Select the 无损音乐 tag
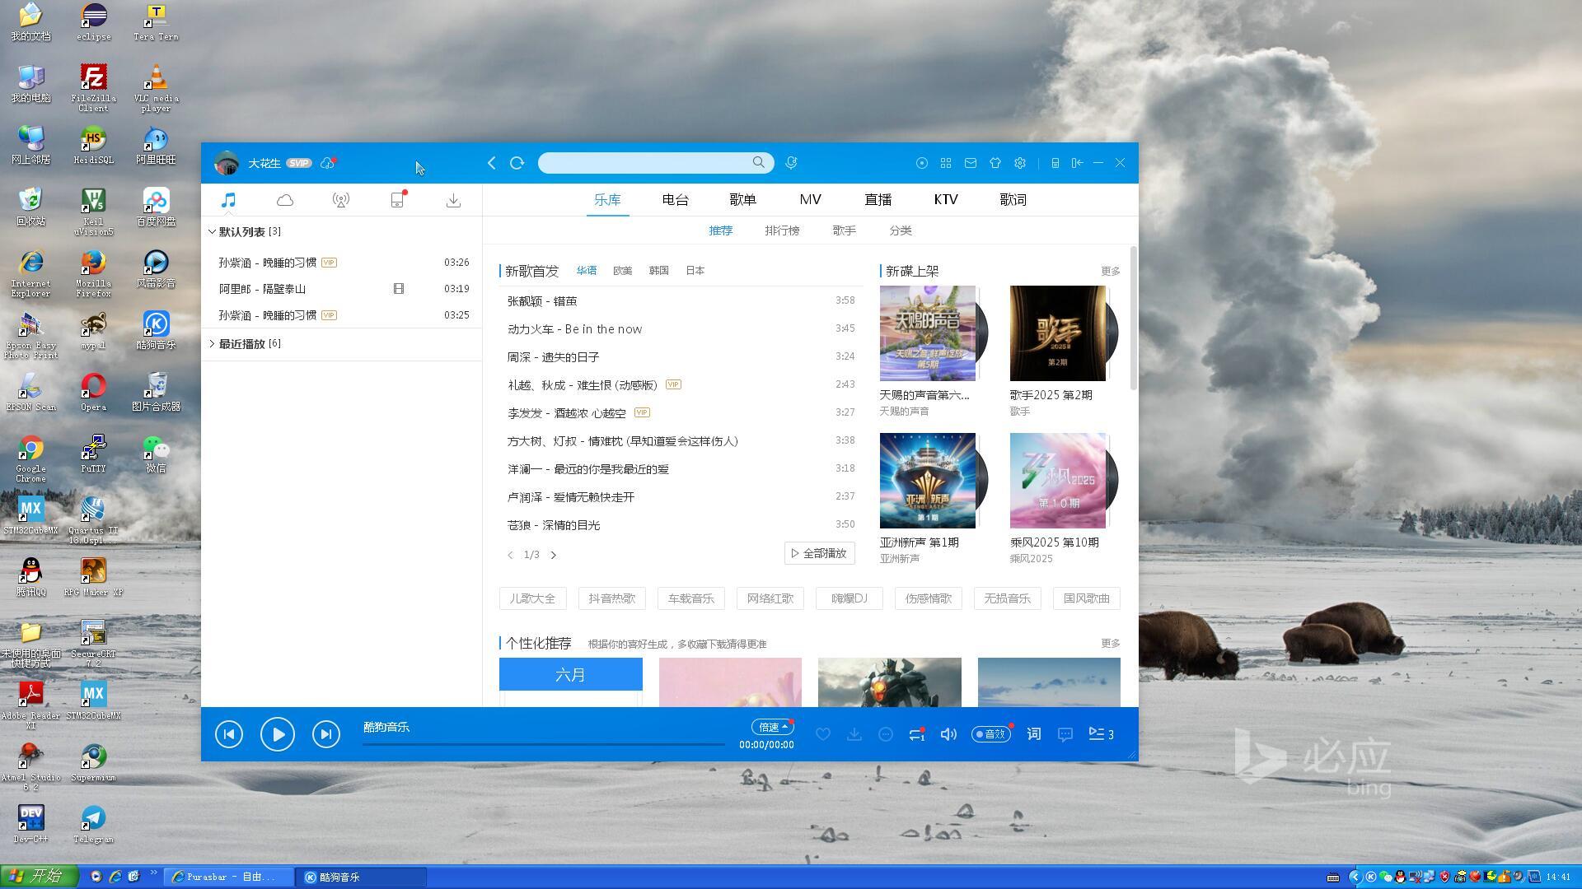This screenshot has width=1582, height=889. click(x=1007, y=598)
